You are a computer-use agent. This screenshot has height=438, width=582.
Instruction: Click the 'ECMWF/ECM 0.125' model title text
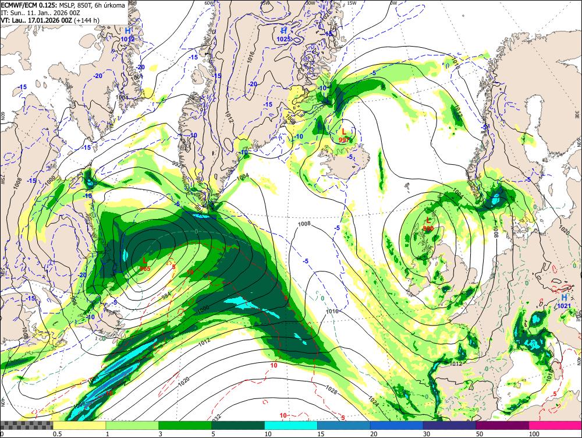coord(29,5)
